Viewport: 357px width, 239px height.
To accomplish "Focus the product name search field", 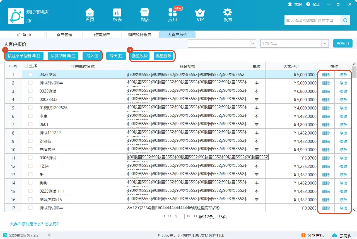I will [x=312, y=20].
